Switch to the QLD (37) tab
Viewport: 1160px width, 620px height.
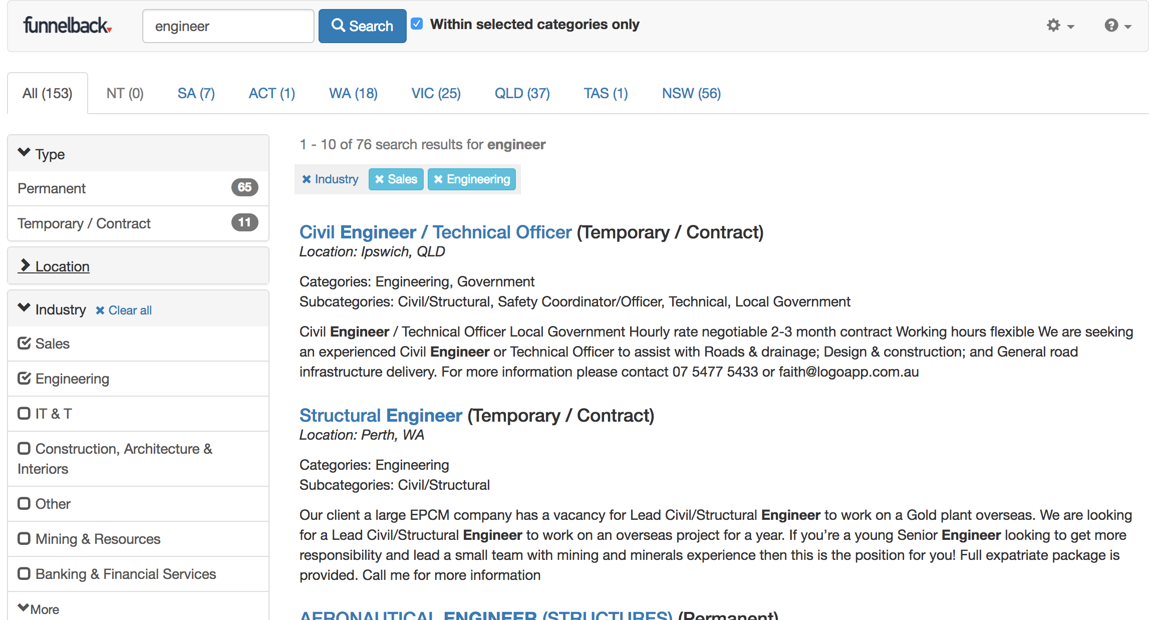[x=522, y=94]
